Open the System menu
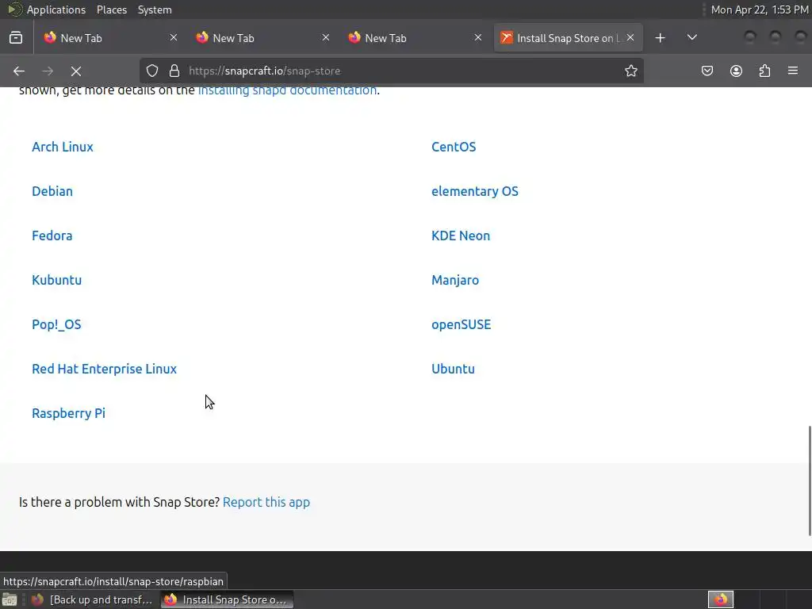Viewport: 812px width, 609px height. click(155, 10)
